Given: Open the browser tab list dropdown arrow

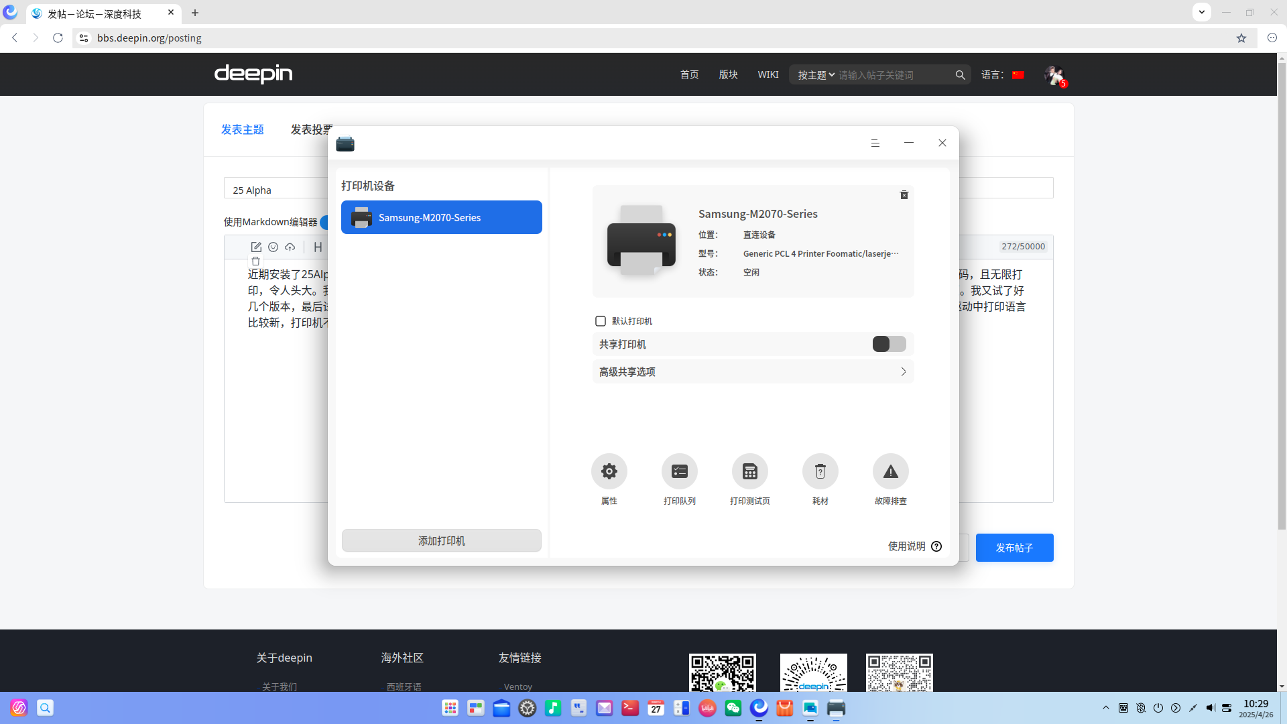Looking at the screenshot, I should [1201, 12].
